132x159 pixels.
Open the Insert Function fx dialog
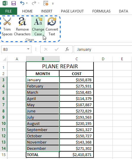[x=67, y=49]
